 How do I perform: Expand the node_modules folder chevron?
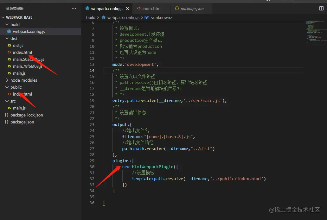7,80
